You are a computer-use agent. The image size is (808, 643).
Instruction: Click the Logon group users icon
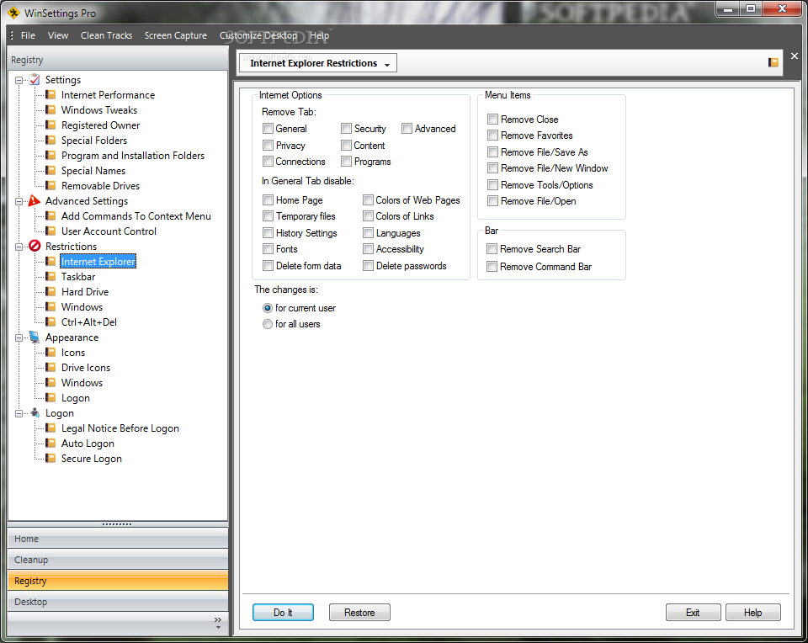coord(35,412)
